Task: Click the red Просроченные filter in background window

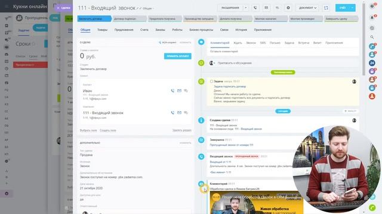Action: pos(30,65)
